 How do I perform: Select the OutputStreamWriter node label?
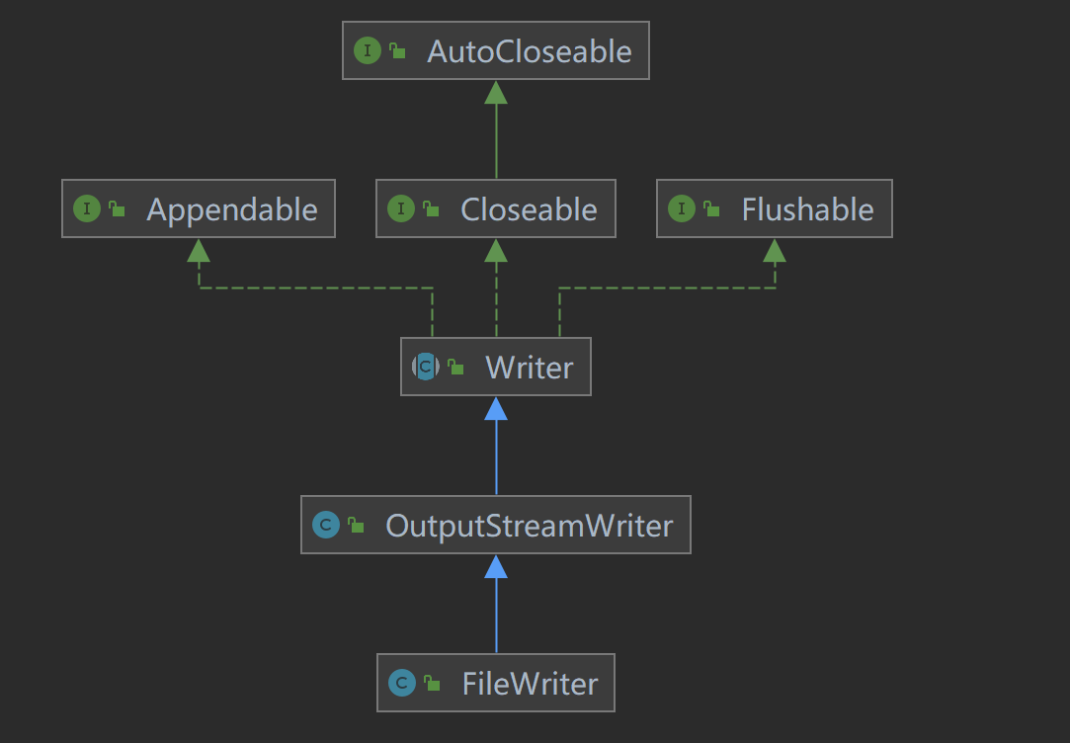click(x=529, y=526)
